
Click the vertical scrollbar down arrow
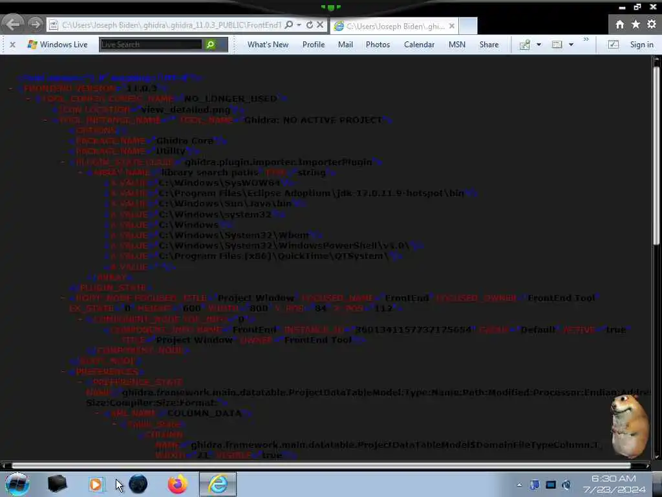coord(656,456)
